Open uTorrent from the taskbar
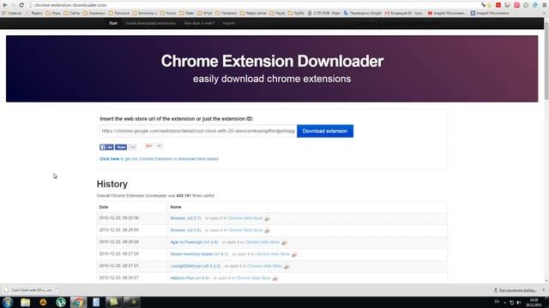The image size is (549, 308). tap(61, 302)
